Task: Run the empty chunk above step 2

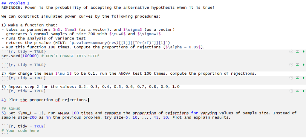Action: coord(303,65)
